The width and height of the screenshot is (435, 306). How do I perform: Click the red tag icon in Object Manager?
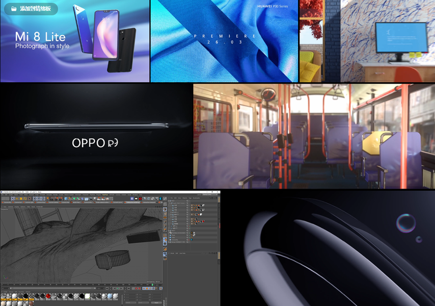[x=203, y=221]
